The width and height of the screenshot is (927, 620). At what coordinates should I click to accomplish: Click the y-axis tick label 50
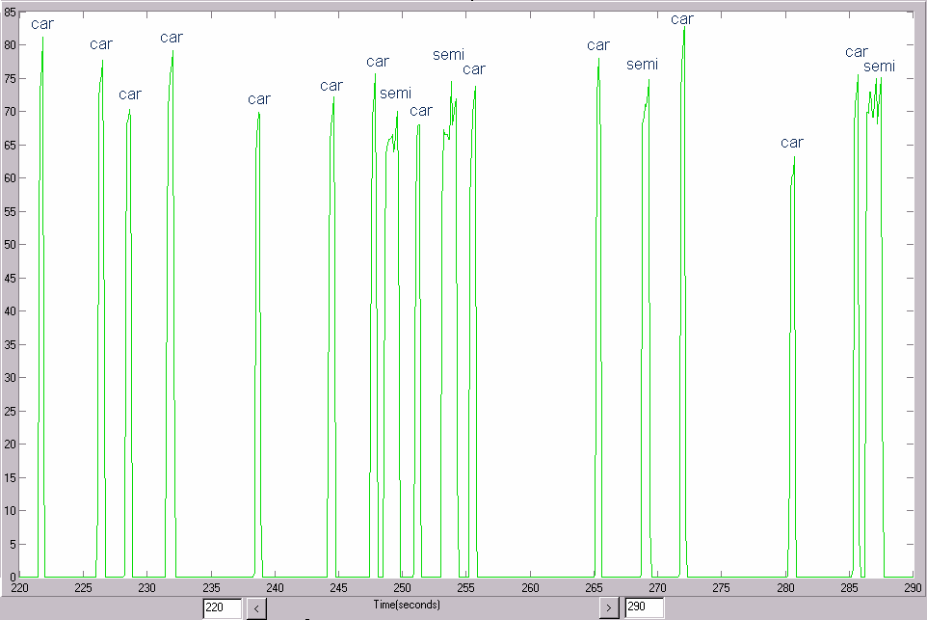tap(10, 244)
